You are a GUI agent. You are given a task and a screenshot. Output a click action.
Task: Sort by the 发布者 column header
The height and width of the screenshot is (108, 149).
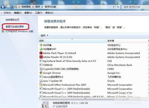point(127,41)
